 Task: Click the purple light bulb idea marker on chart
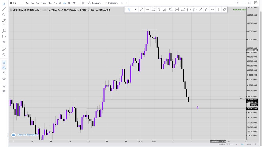tap(198, 107)
